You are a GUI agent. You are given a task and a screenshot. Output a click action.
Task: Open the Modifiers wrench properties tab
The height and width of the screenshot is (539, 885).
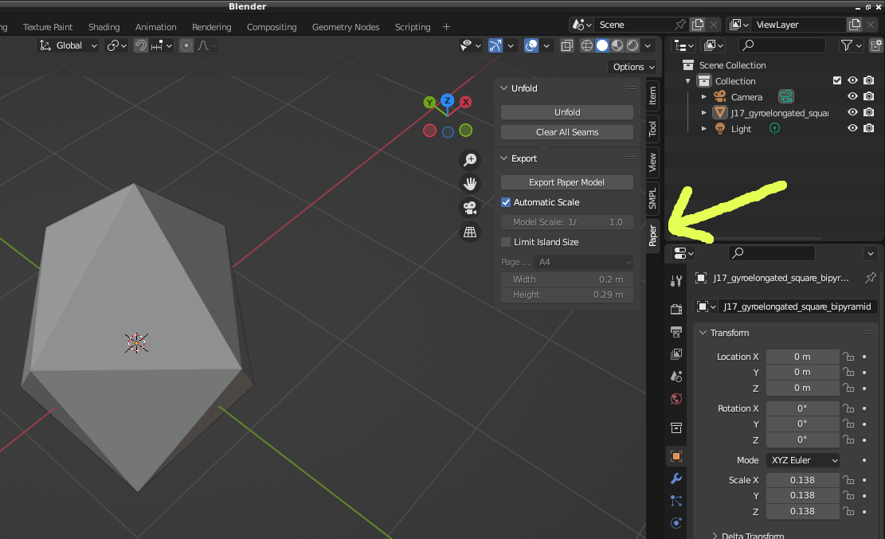(x=676, y=478)
